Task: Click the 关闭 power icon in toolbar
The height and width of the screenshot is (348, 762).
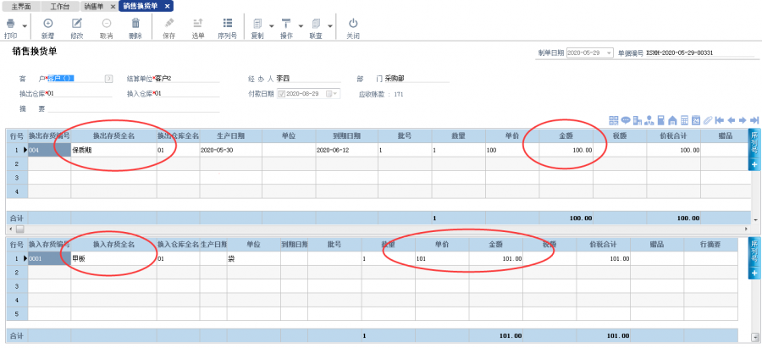Action: coord(353,24)
